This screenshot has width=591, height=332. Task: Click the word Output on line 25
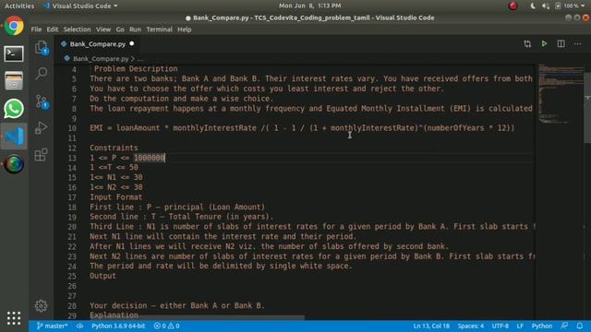point(103,276)
